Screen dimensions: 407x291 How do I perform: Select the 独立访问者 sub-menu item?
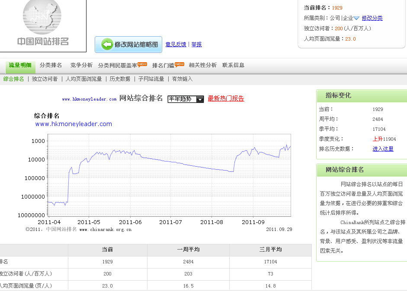(45, 79)
